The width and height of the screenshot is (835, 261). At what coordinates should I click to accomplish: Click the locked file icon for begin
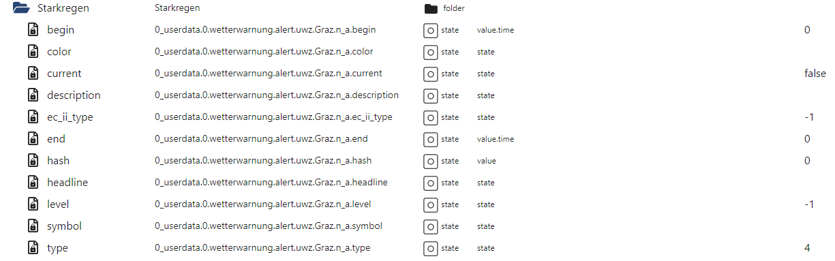(x=32, y=30)
